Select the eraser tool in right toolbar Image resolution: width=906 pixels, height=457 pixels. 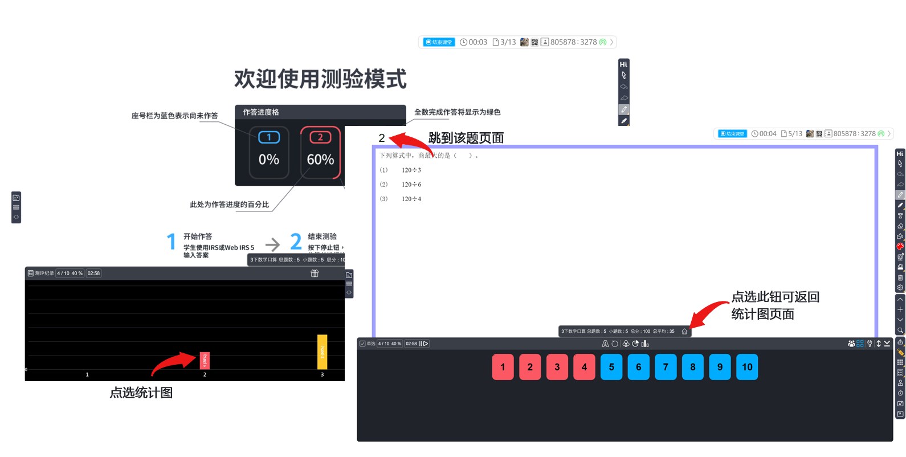tap(900, 226)
